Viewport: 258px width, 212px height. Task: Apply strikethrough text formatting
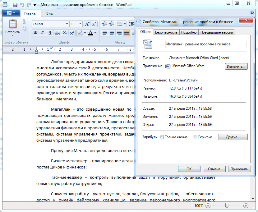coord(57,33)
